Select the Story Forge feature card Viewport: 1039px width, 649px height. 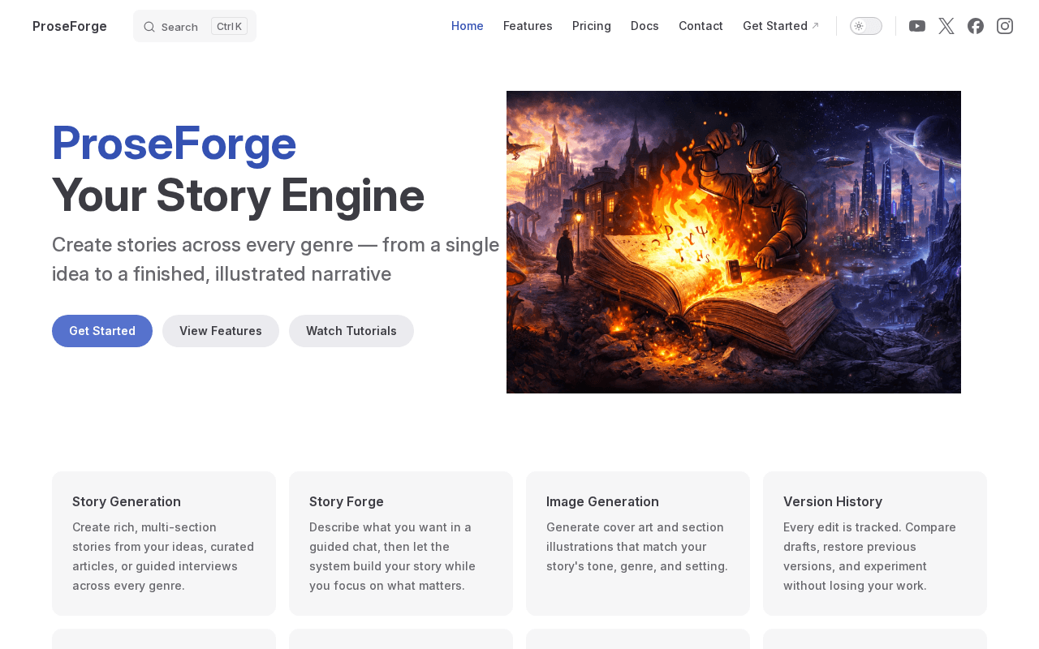tap(401, 544)
